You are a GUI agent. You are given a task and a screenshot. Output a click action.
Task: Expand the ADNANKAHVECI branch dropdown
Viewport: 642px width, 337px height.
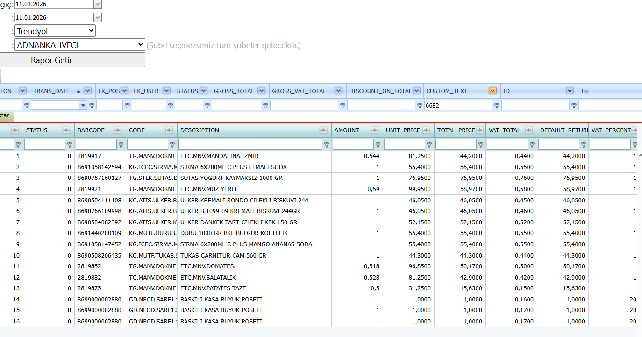(80, 45)
